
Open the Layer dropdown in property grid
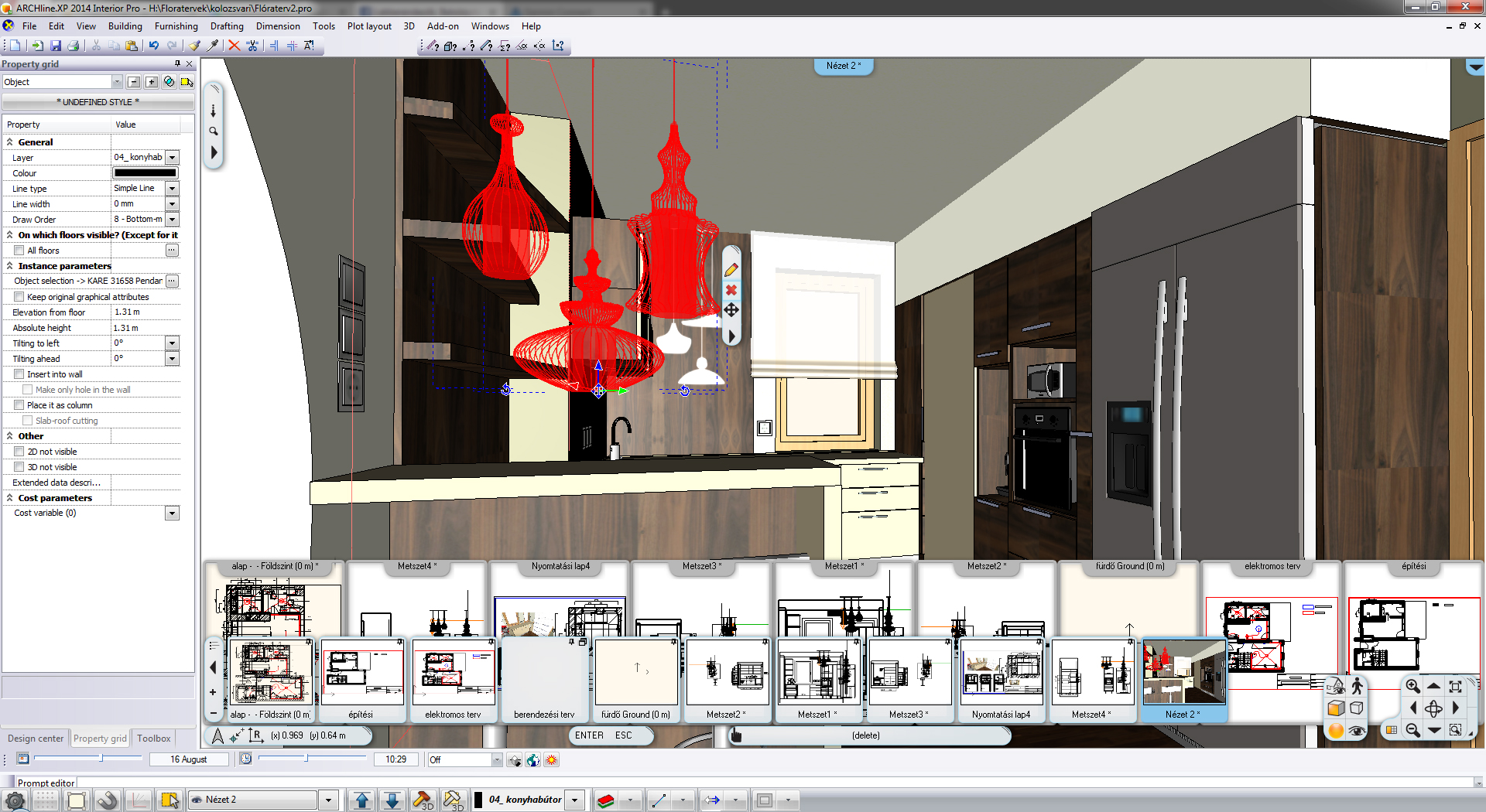[172, 158]
